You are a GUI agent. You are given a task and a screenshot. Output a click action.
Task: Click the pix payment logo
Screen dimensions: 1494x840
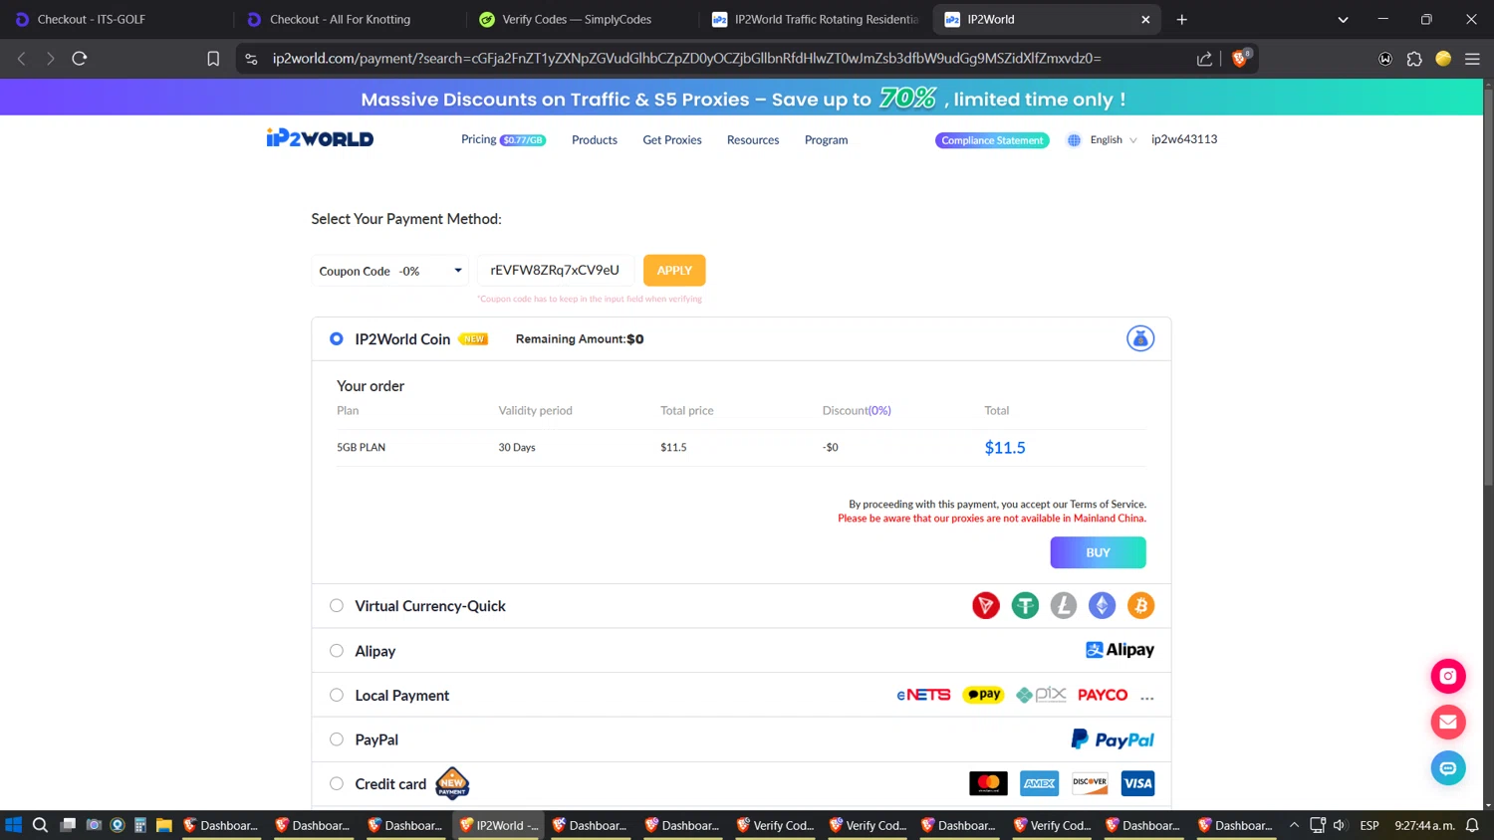(x=1041, y=695)
